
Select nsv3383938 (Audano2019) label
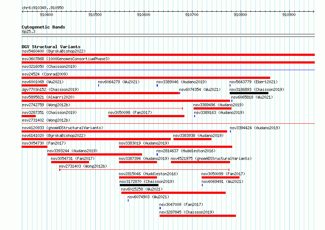pyautogui.click(x=198, y=135)
